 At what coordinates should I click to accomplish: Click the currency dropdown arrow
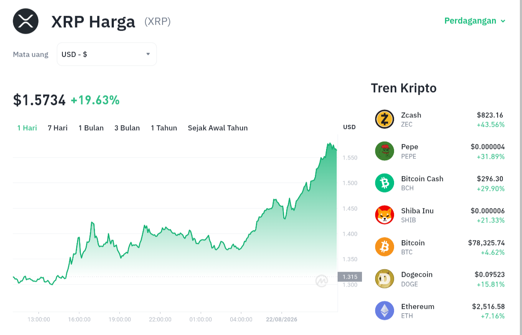(x=148, y=54)
